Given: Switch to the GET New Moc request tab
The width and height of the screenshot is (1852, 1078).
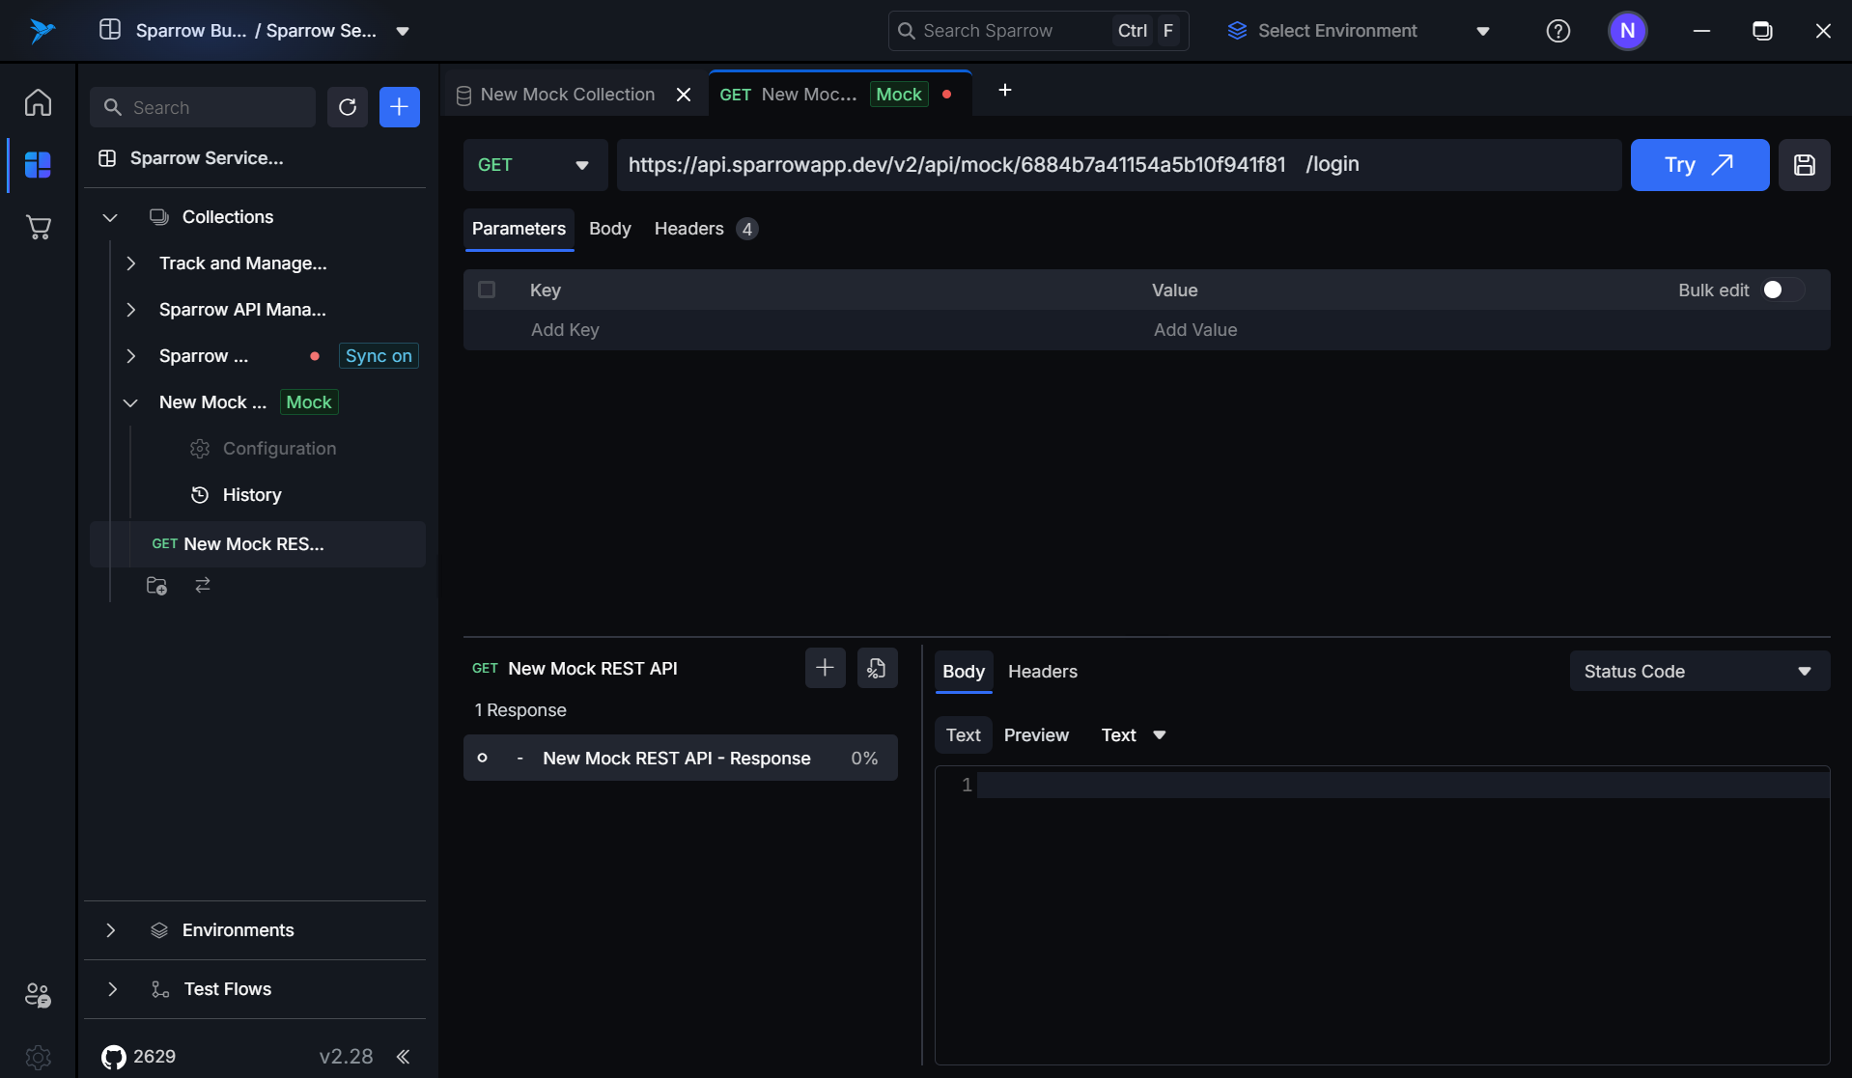Looking at the screenshot, I should [x=839, y=95].
